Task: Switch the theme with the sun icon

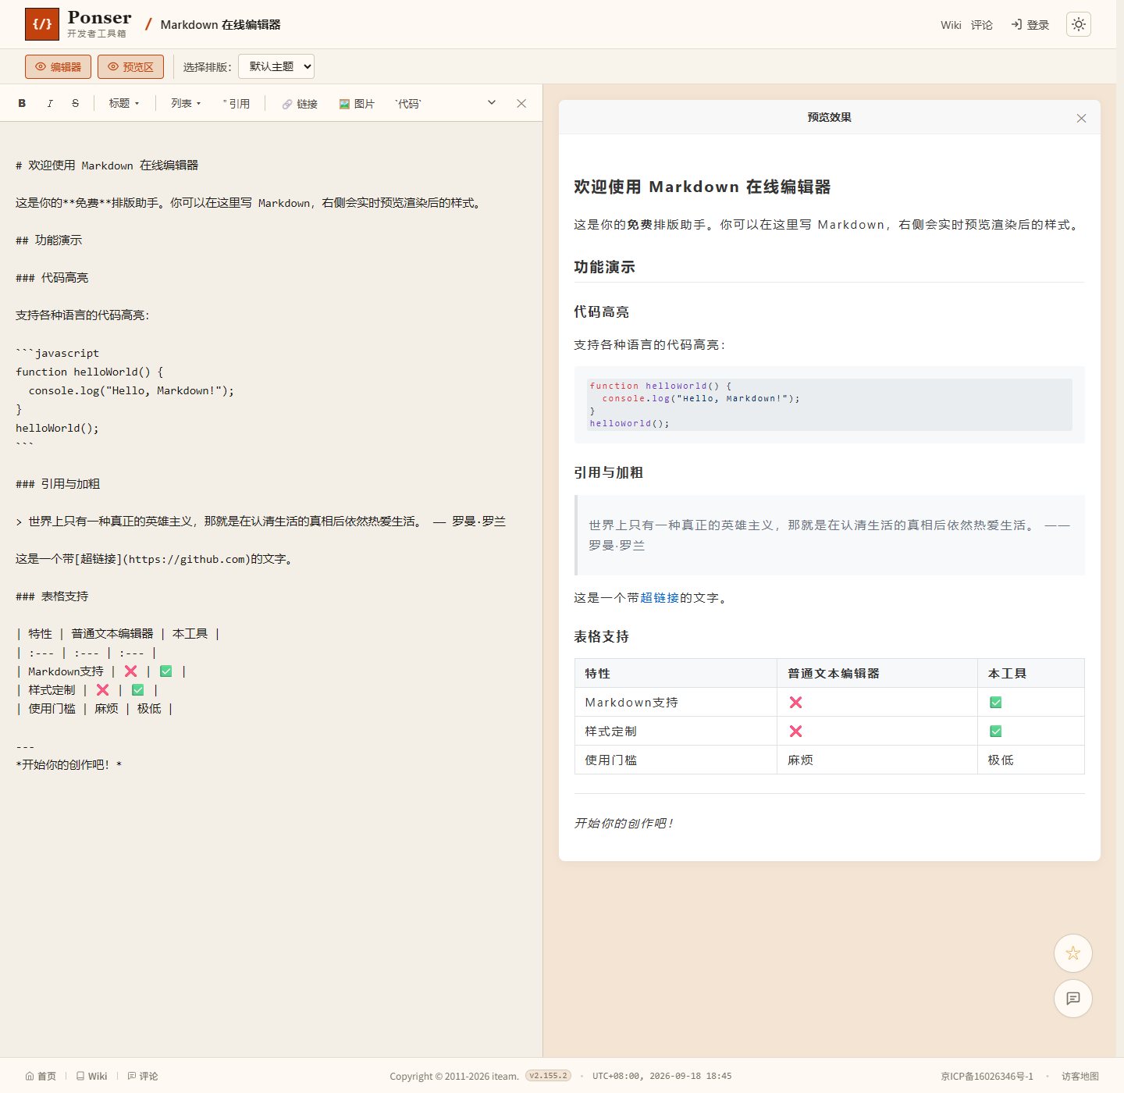Action: [x=1079, y=24]
